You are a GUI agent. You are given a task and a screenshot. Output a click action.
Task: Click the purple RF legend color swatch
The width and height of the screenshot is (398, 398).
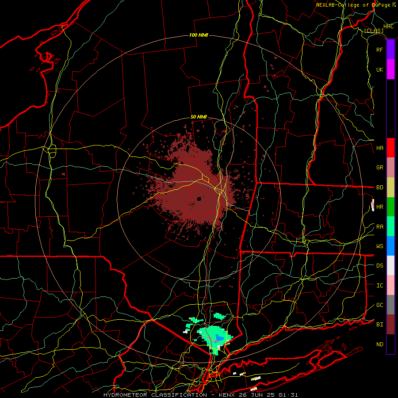tap(390, 50)
